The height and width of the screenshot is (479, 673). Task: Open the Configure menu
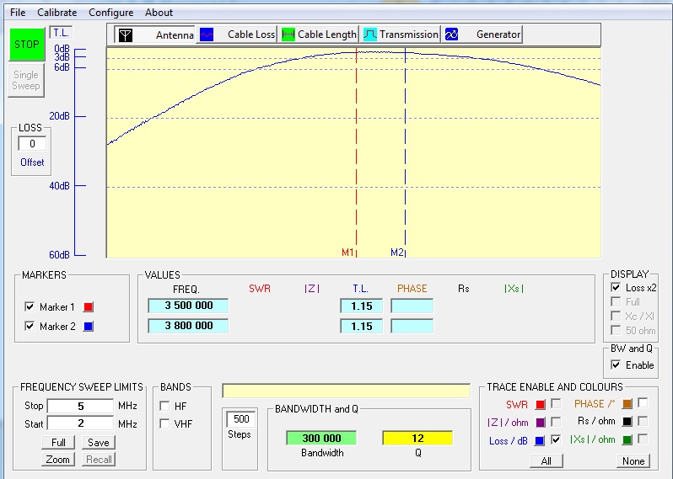[x=110, y=13]
